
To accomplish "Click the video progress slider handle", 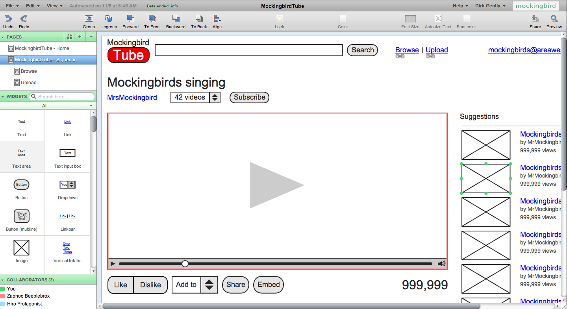I will click(x=185, y=264).
